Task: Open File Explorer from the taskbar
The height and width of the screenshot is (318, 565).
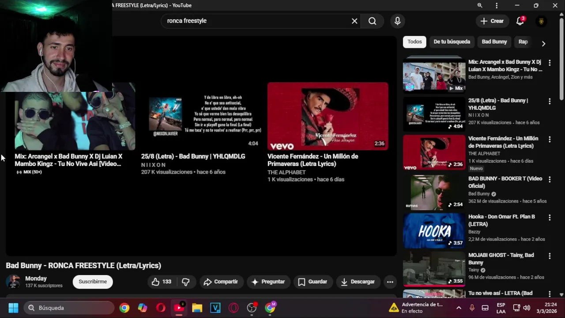Action: 197,308
